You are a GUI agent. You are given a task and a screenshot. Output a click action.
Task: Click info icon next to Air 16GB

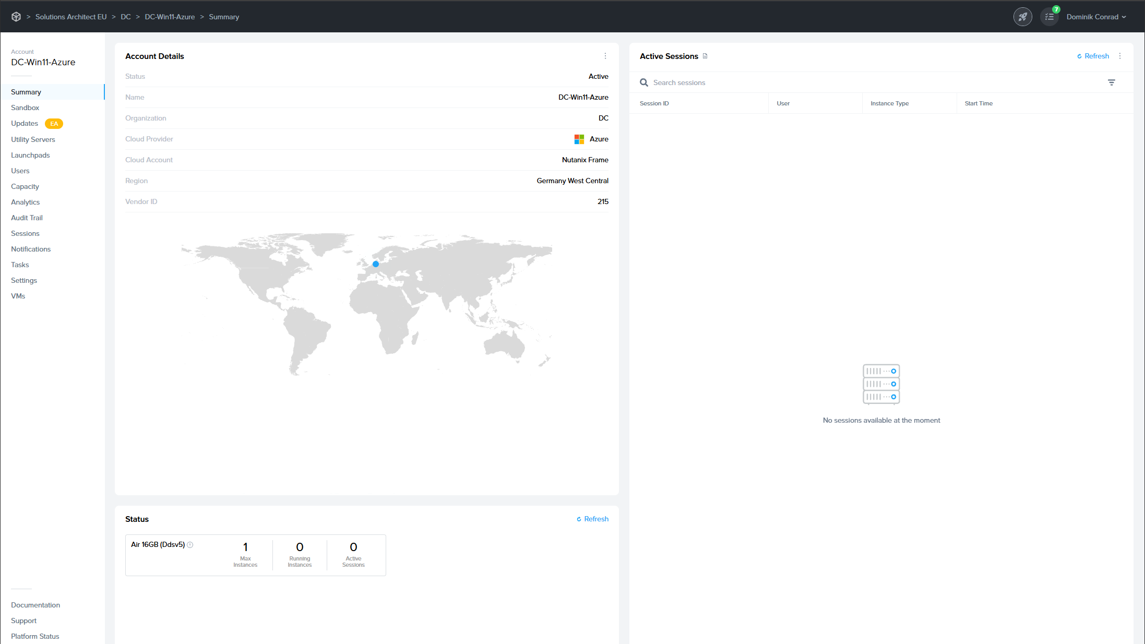pyautogui.click(x=190, y=545)
